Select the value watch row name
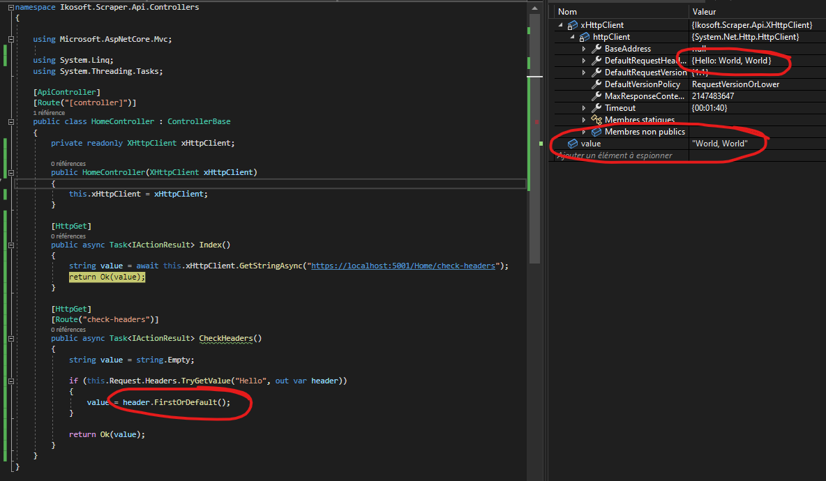 point(590,144)
